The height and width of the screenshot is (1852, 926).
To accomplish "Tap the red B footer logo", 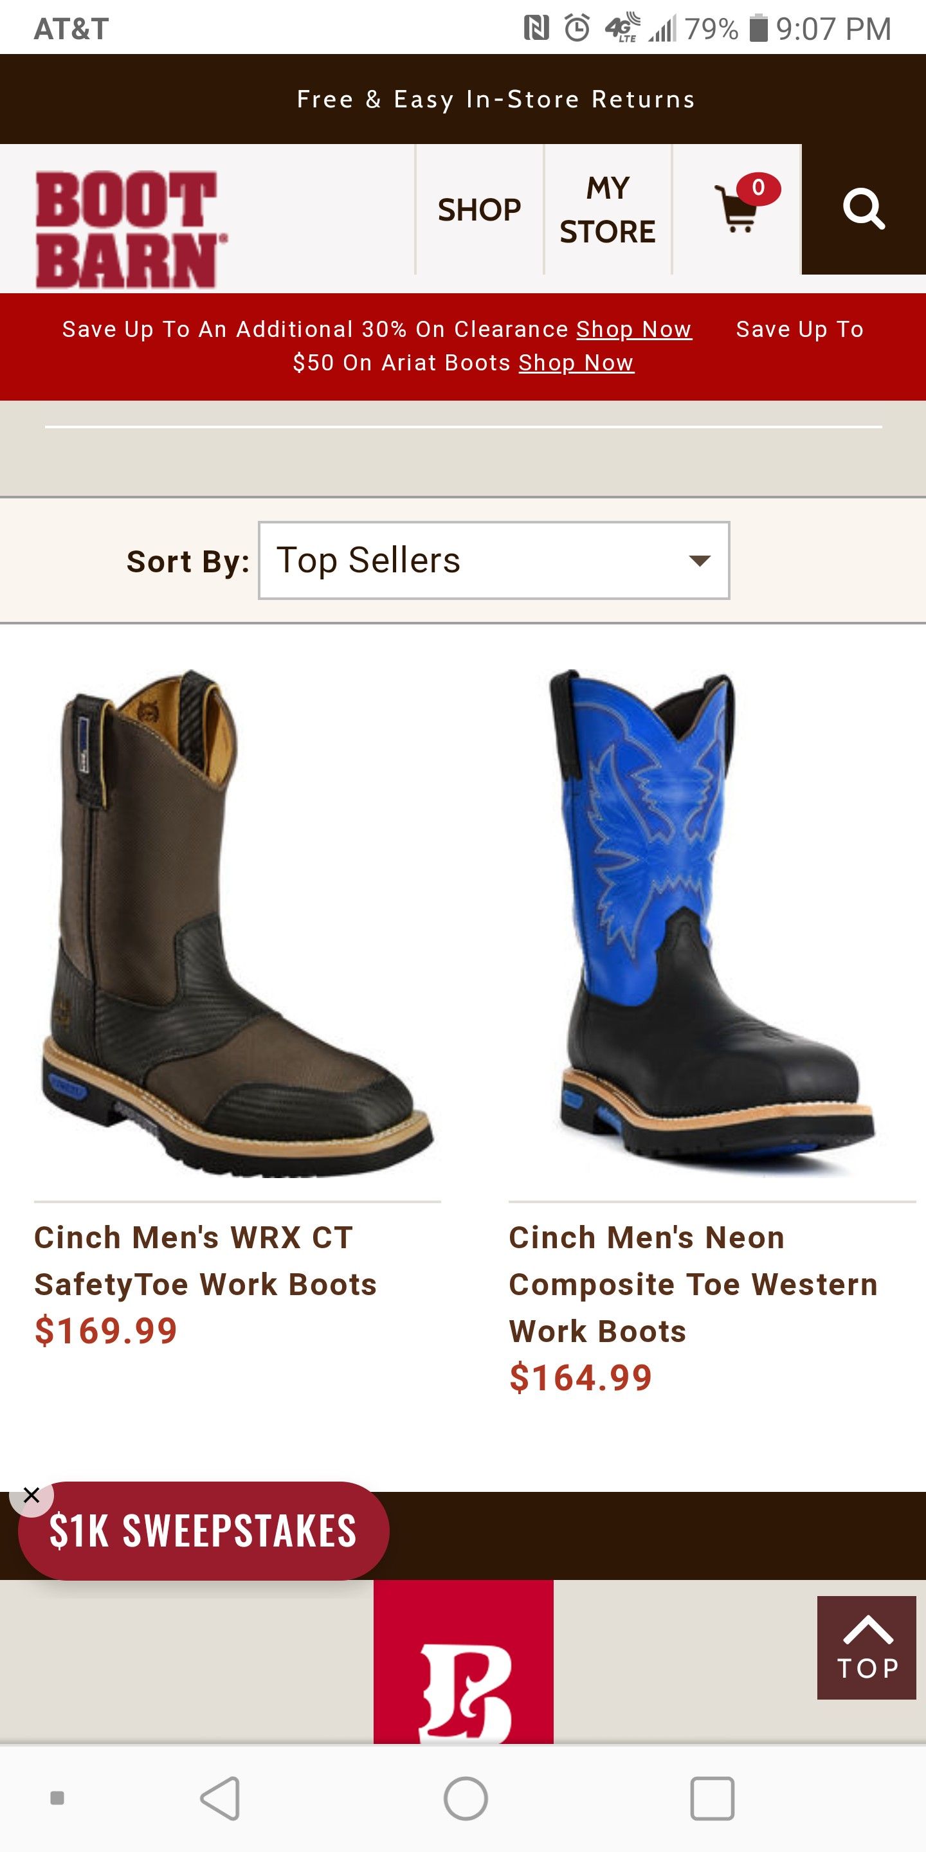I will (464, 1661).
